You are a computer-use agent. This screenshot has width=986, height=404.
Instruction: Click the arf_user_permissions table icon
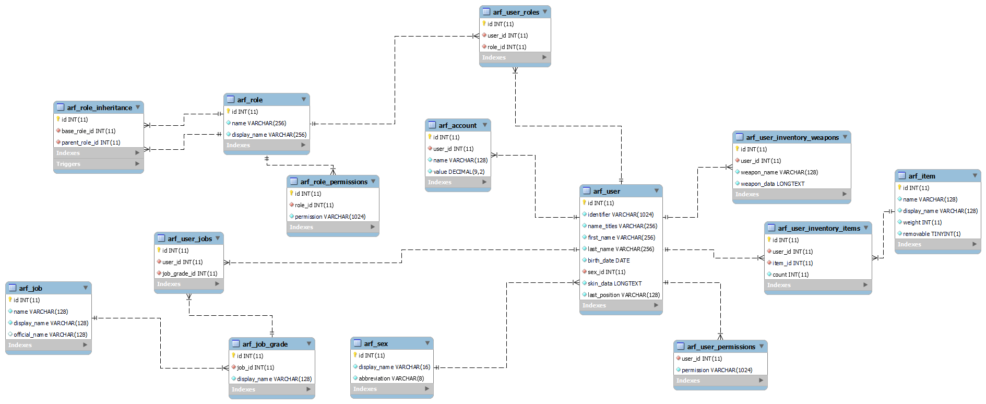pyautogui.click(x=681, y=346)
